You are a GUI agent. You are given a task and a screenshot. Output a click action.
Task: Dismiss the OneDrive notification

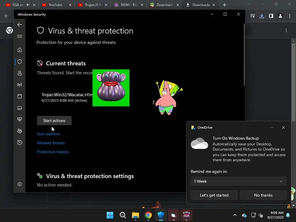(284, 127)
